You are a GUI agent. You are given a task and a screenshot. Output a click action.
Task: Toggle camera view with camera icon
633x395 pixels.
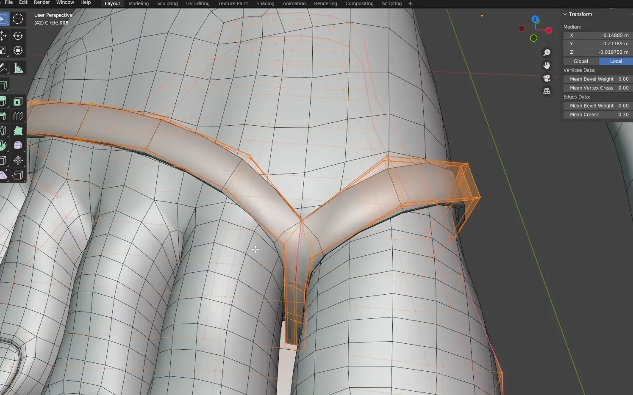point(547,78)
